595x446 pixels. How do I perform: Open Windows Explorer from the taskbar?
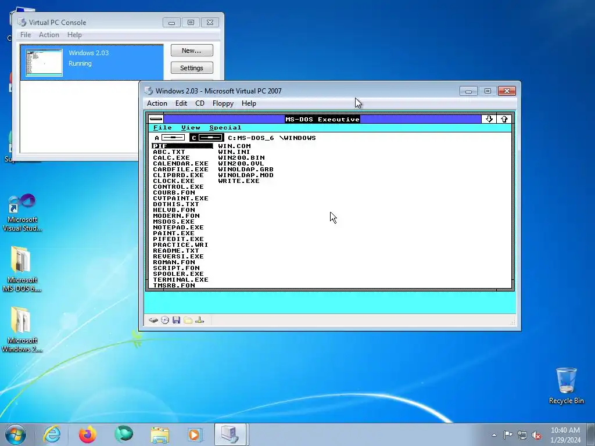160,435
